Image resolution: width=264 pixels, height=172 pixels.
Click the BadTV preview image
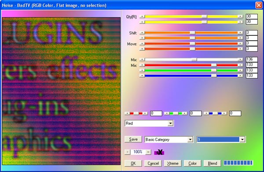click(61, 91)
